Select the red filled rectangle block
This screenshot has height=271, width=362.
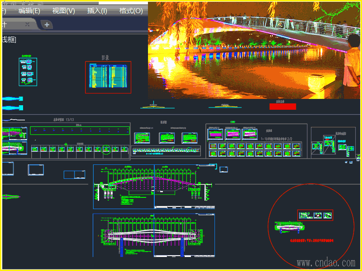pos(282,107)
